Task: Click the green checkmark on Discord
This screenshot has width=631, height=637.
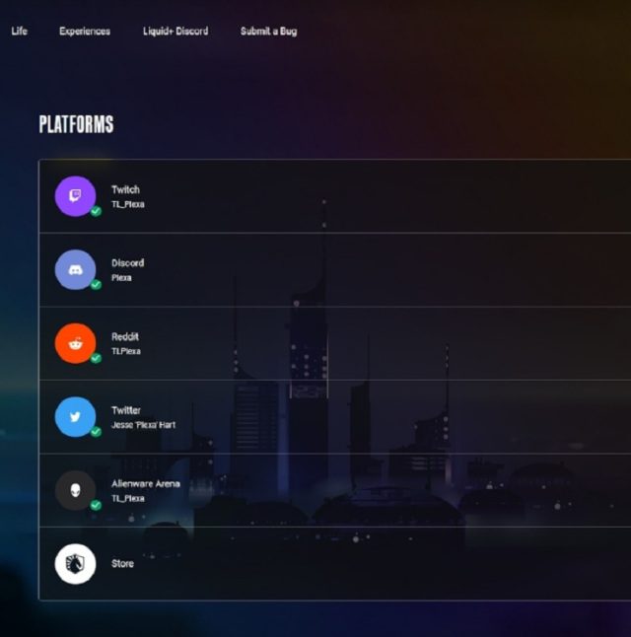Action: click(96, 285)
